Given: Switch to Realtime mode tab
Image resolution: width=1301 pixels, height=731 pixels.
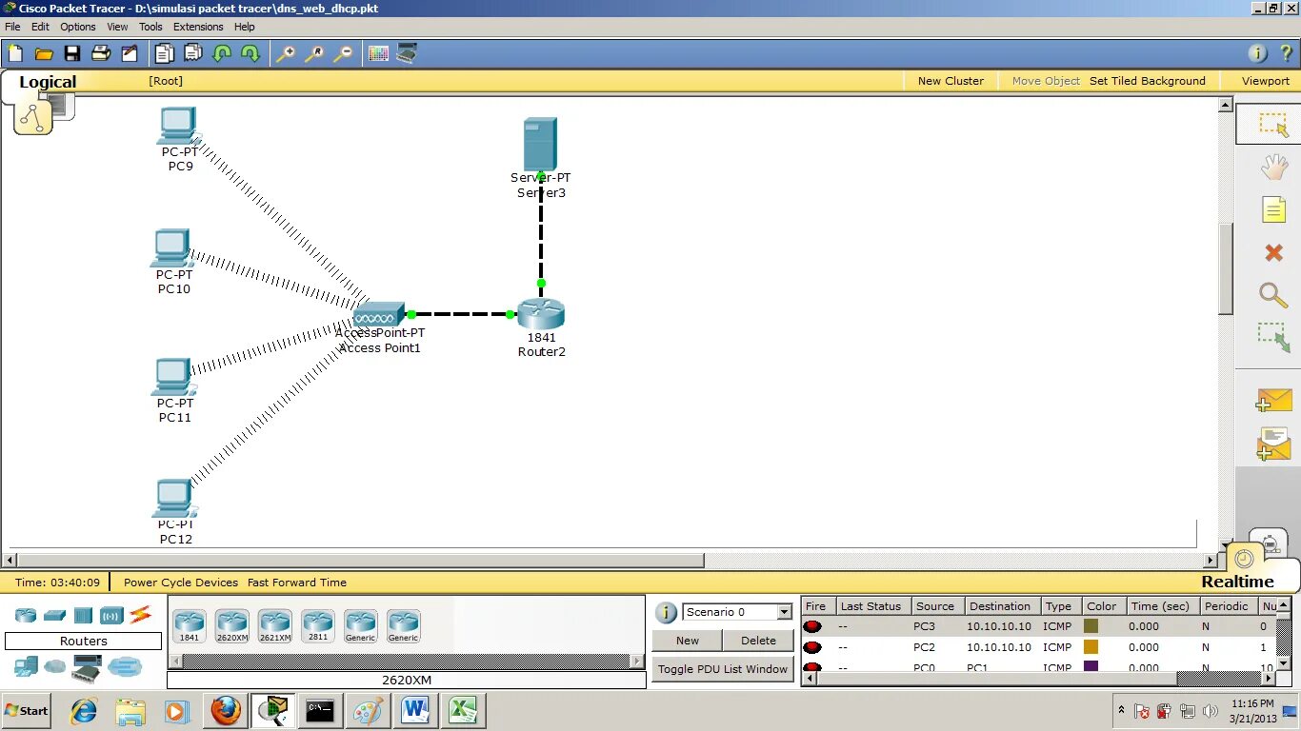Looking at the screenshot, I should click(x=1237, y=582).
